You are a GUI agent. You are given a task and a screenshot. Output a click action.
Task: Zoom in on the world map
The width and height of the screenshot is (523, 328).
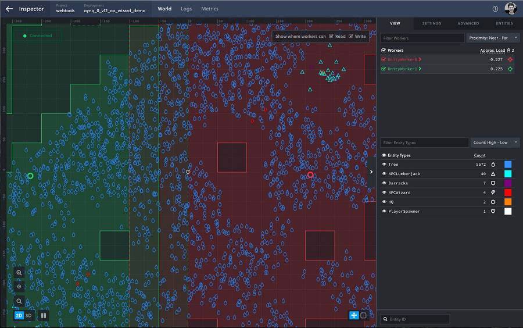19,273
